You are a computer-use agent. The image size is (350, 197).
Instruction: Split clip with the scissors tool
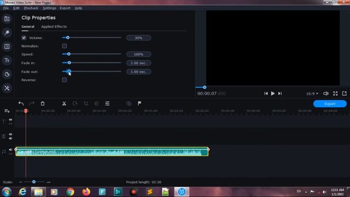coord(64,103)
